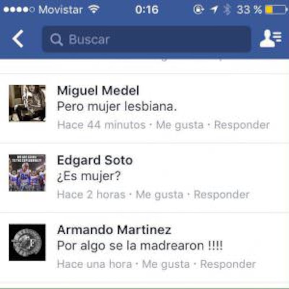The height and width of the screenshot is (289, 289).
Task: Tap the Wi-Fi status icon
Action: point(94,9)
